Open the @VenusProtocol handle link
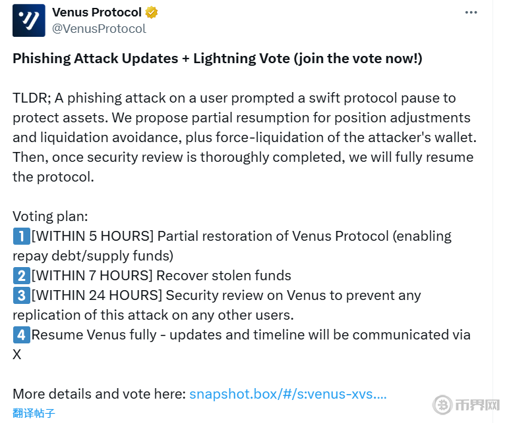This screenshot has width=507, height=423. click(x=99, y=29)
